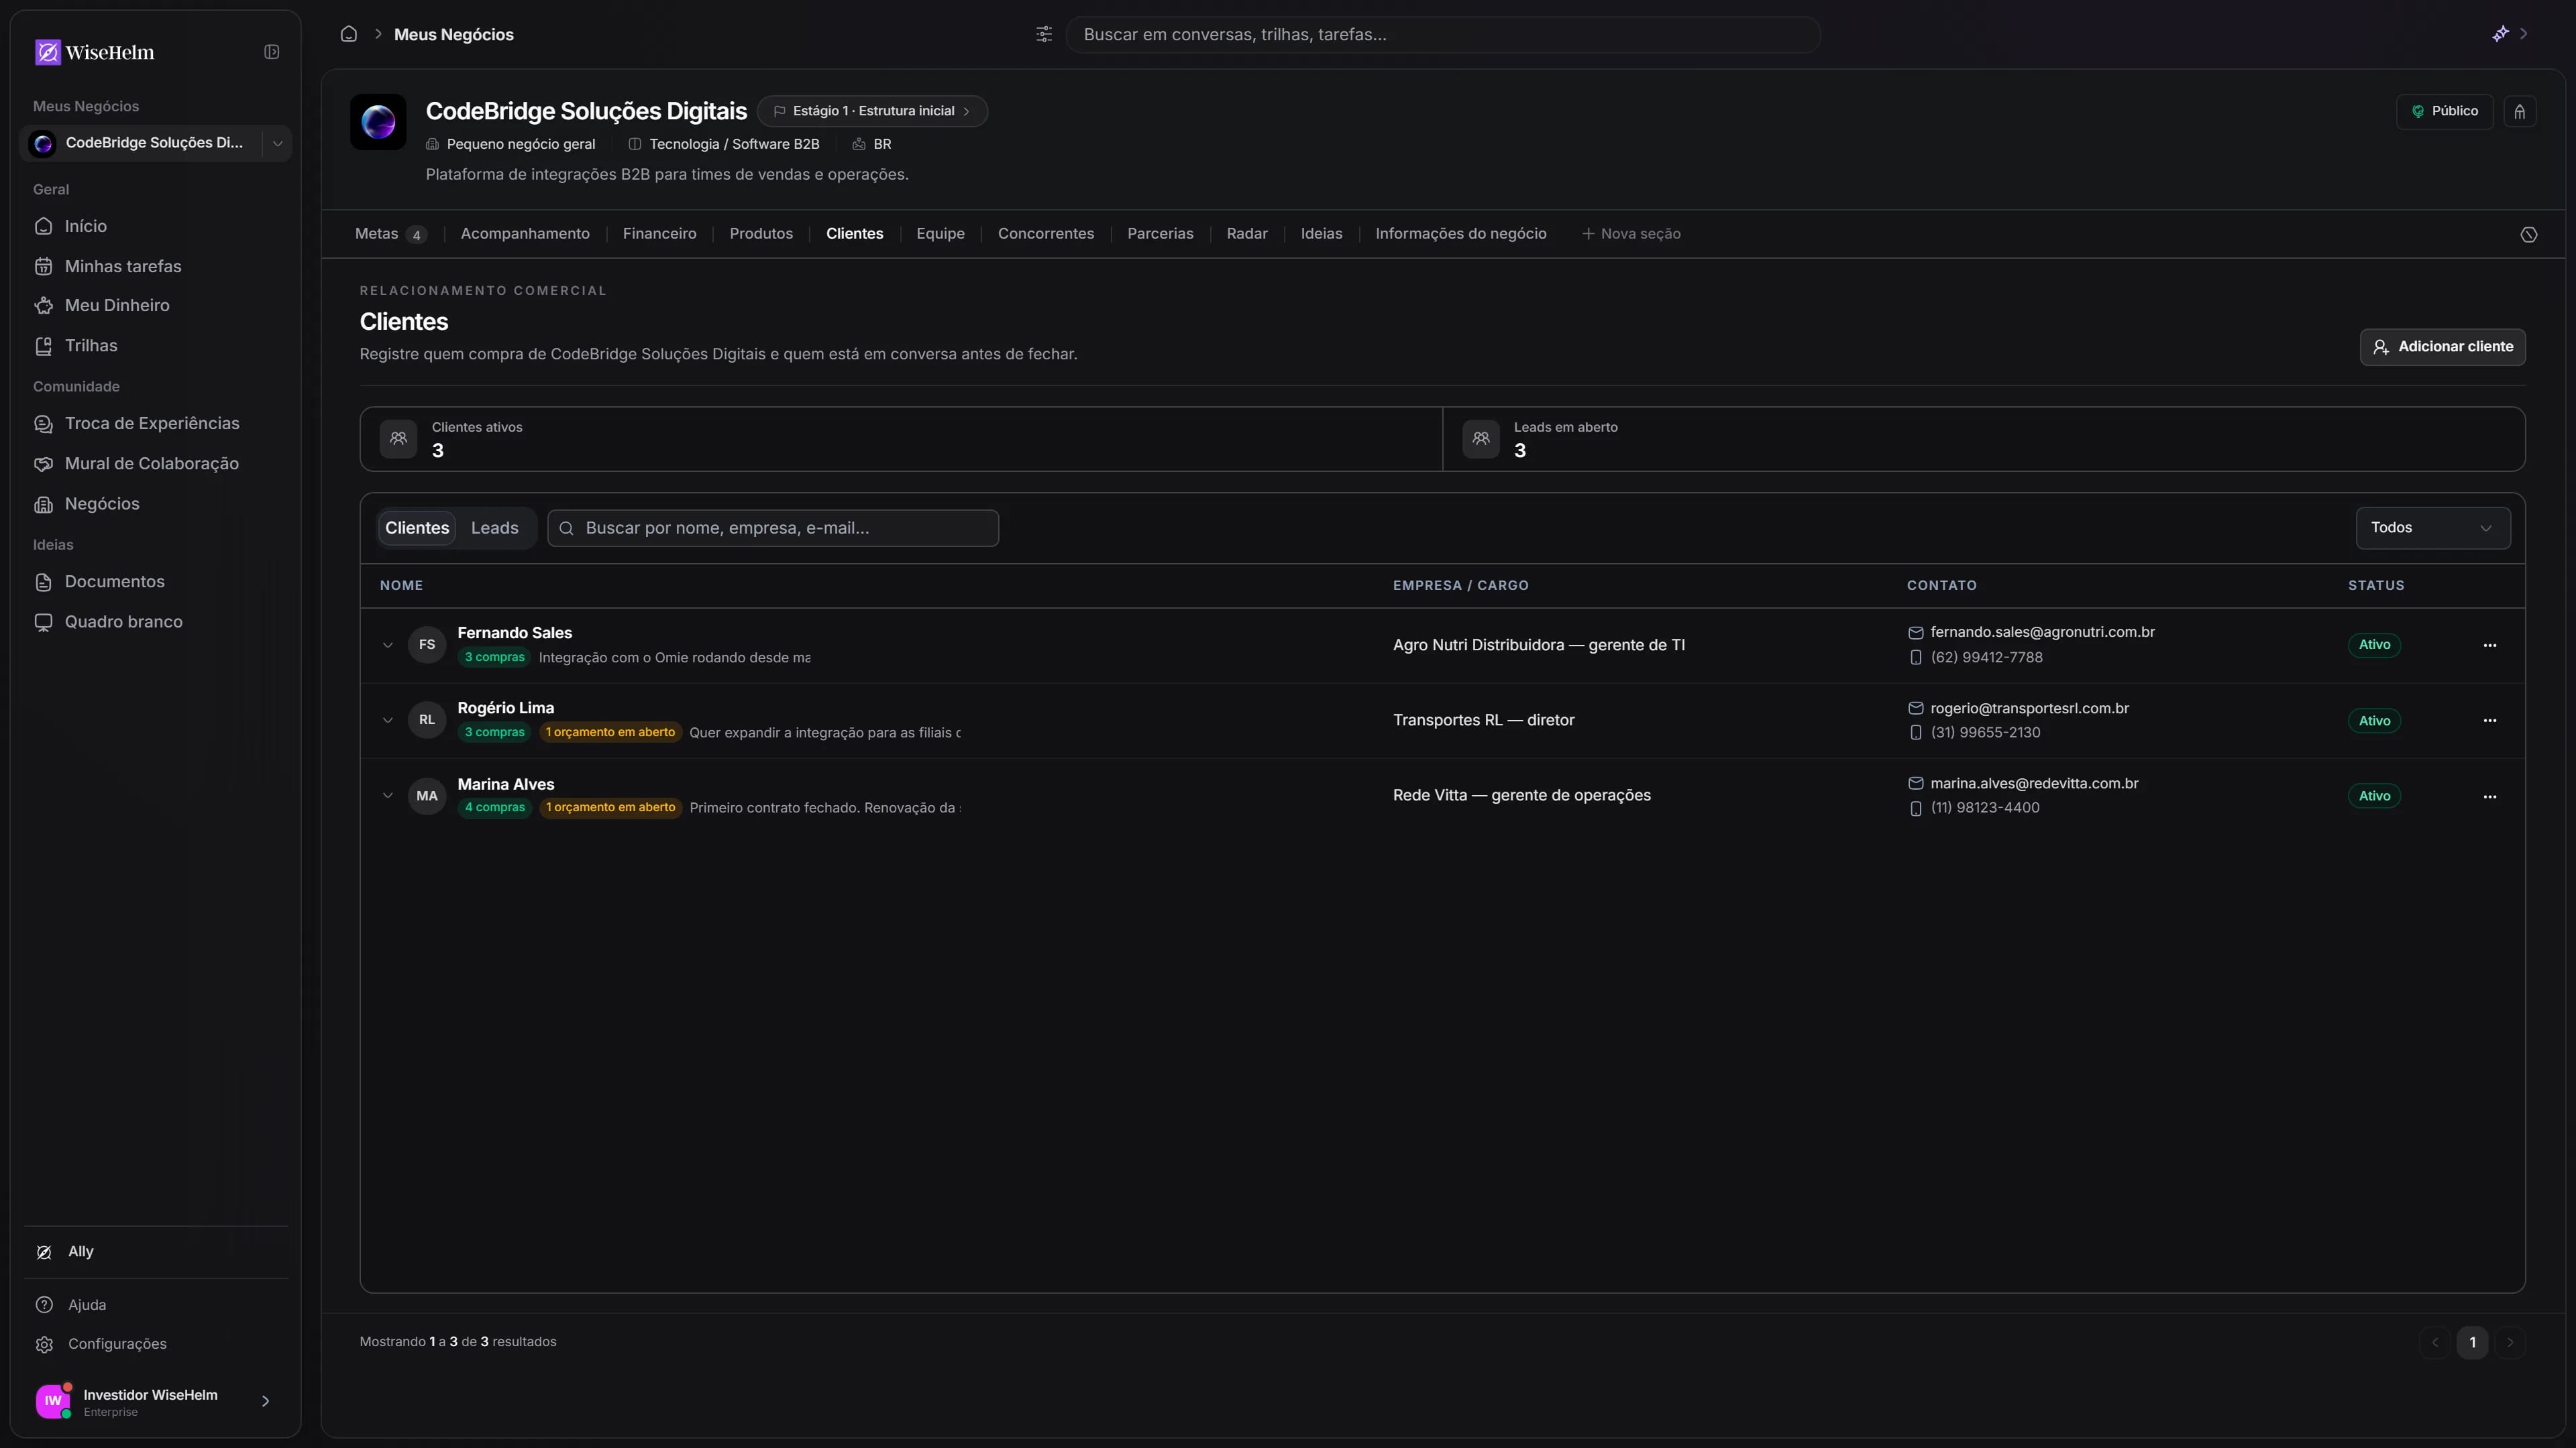Switch to Financeiro tab
2576x1448 pixels.
coord(659,234)
